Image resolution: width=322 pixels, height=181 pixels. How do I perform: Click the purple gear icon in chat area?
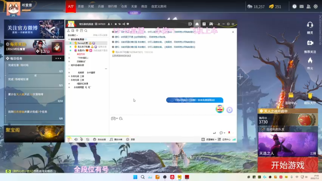(229, 110)
